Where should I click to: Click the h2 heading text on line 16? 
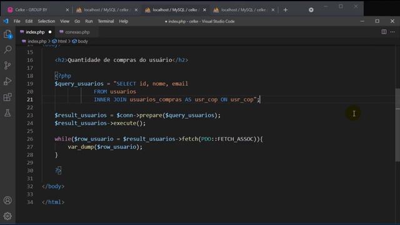pos(119,60)
